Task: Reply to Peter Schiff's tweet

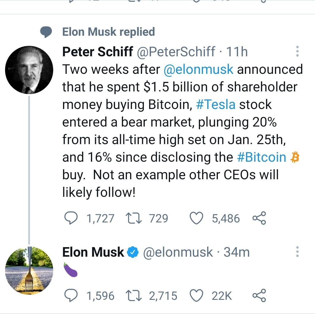Action: tap(70, 219)
